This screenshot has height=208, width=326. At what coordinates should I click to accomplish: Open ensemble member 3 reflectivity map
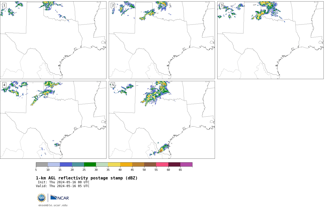(270, 40)
